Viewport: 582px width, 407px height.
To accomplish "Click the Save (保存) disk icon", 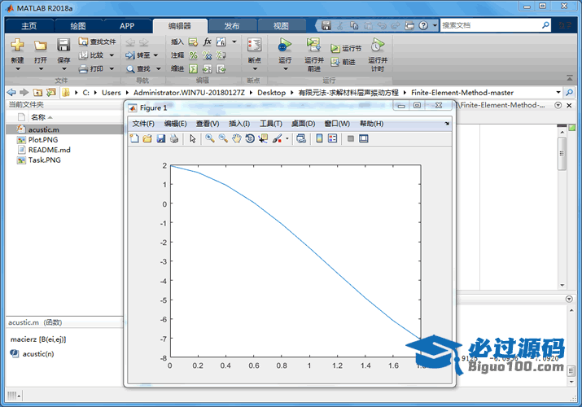I will click(63, 45).
